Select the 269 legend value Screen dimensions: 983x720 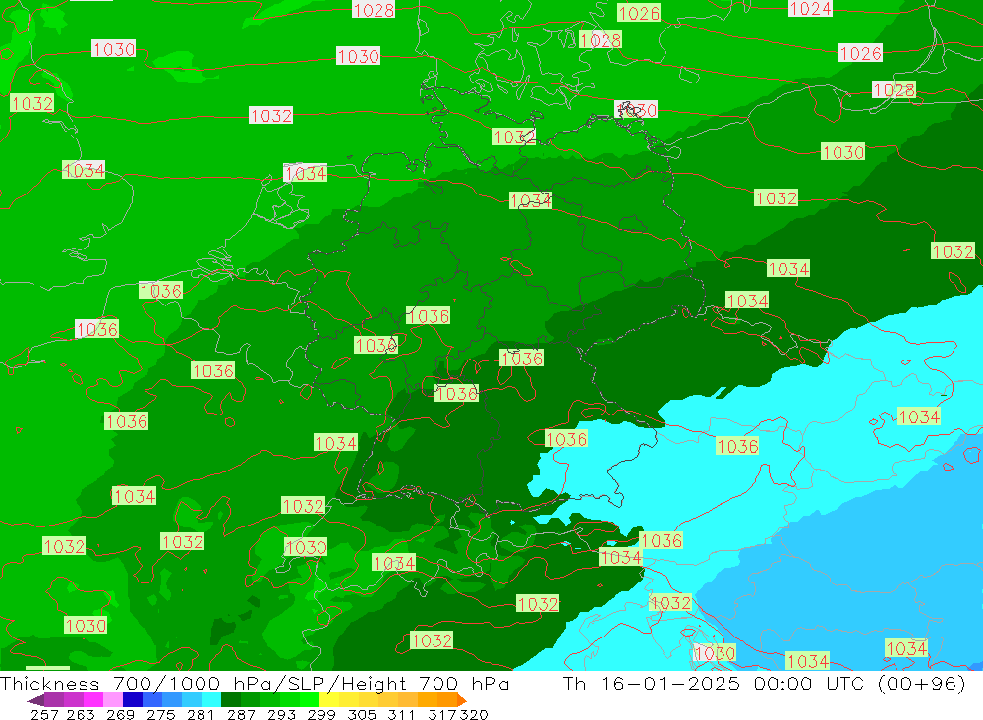coord(119,714)
